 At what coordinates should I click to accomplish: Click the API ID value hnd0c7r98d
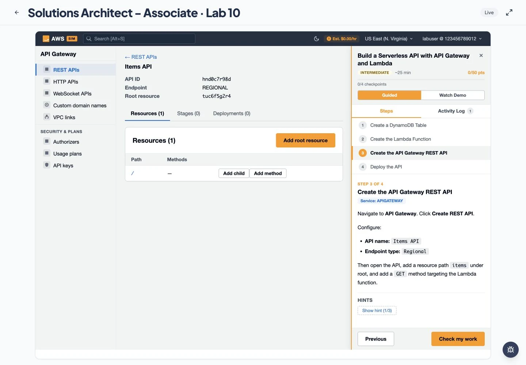click(217, 79)
